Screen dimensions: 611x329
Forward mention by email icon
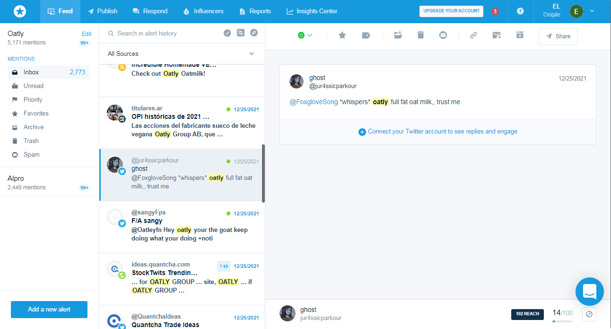(x=497, y=35)
